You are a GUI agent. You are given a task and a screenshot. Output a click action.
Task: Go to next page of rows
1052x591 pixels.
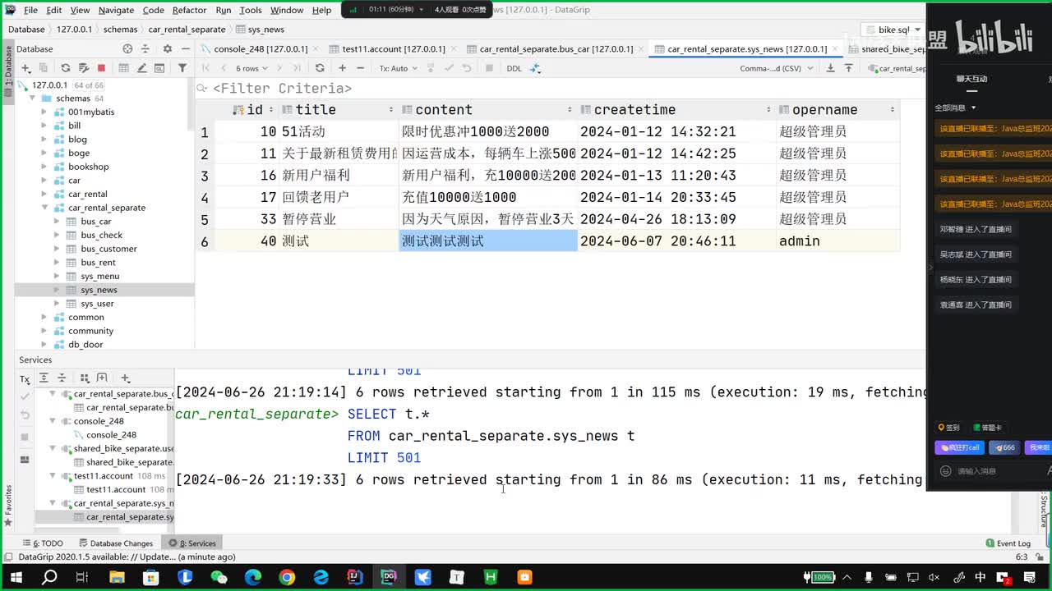pyautogui.click(x=280, y=68)
